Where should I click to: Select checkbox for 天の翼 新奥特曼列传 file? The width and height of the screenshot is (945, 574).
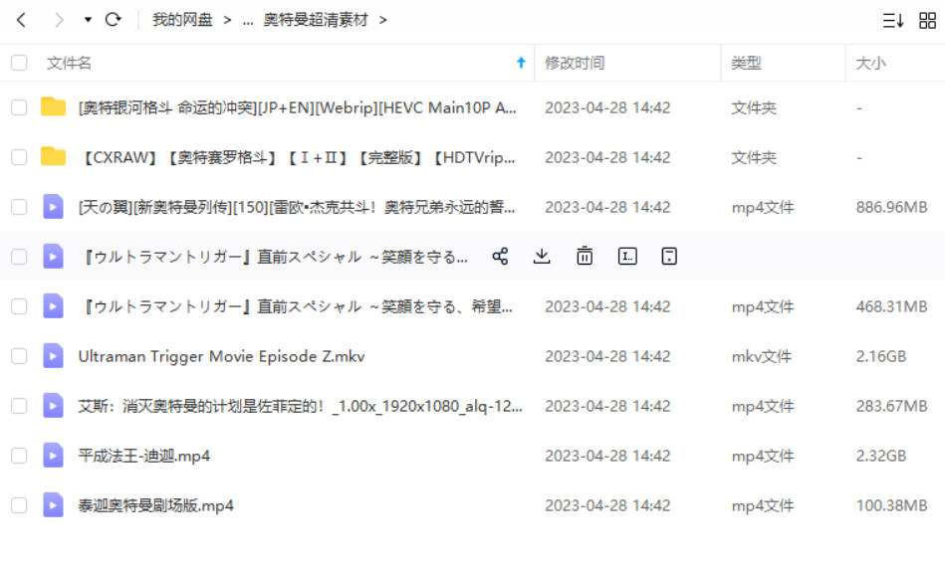coord(19,207)
